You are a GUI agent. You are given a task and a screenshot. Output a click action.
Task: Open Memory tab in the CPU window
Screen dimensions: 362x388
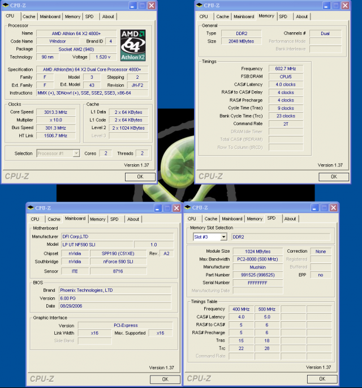coord(72,16)
